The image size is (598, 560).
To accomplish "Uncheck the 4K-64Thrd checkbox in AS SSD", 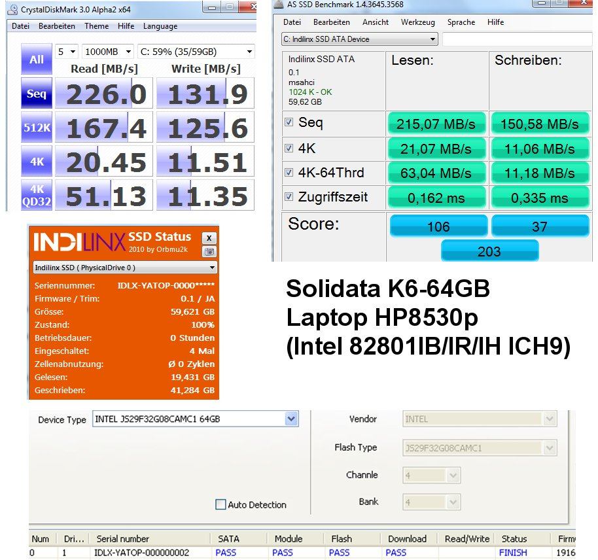I will pos(289,173).
